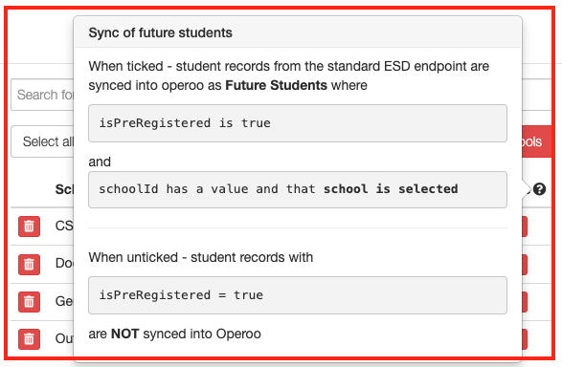
Task: Click the Future Students bold text
Action: (x=276, y=85)
